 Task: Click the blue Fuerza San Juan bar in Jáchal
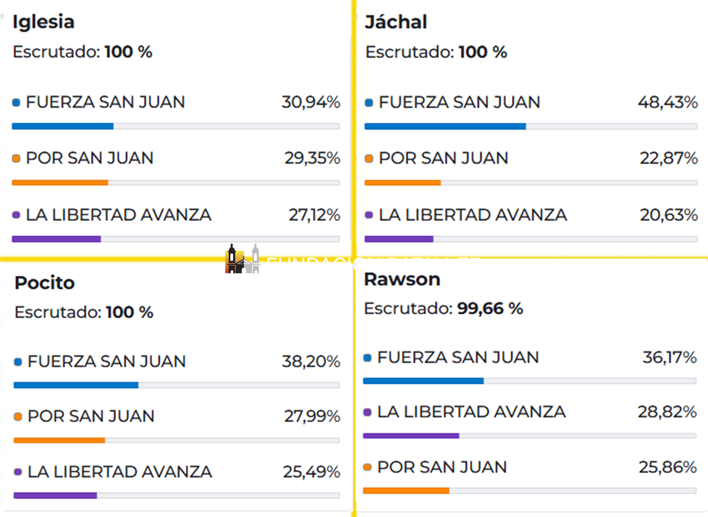pyautogui.click(x=445, y=126)
